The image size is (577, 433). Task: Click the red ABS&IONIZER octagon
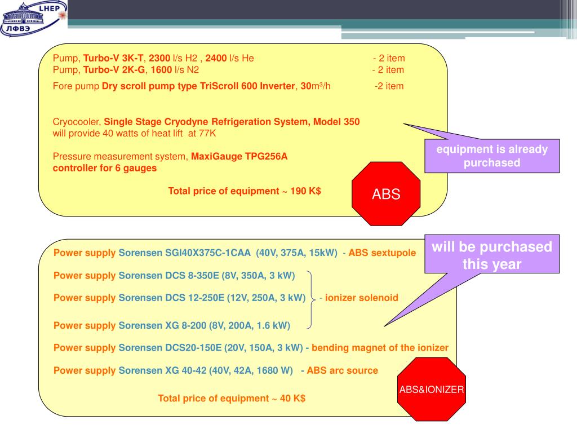coord(432,389)
